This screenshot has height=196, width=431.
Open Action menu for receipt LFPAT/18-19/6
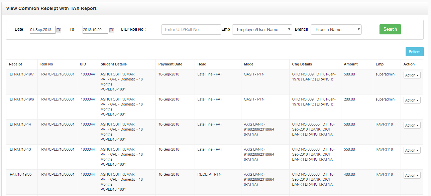point(412,100)
